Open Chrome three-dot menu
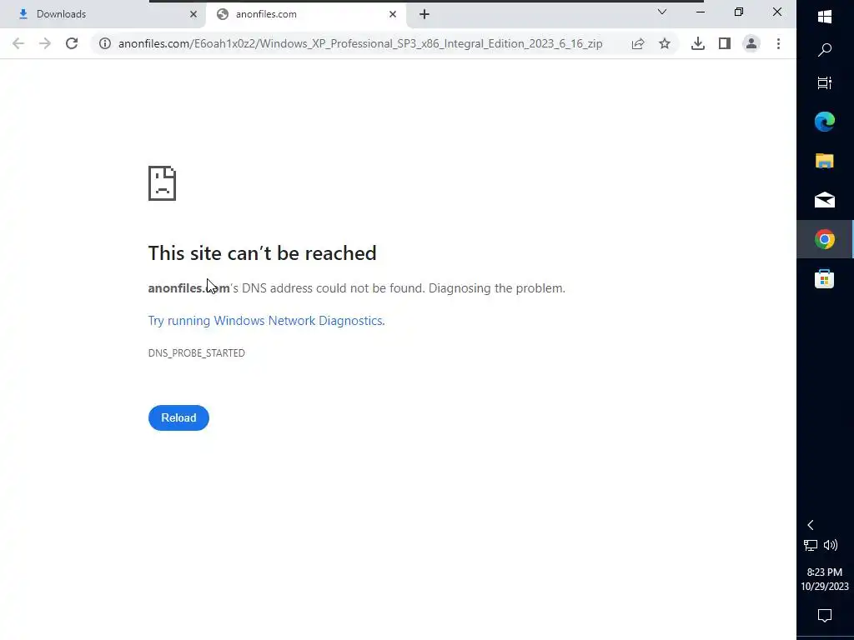Viewport: 854px width, 640px height. (x=778, y=43)
